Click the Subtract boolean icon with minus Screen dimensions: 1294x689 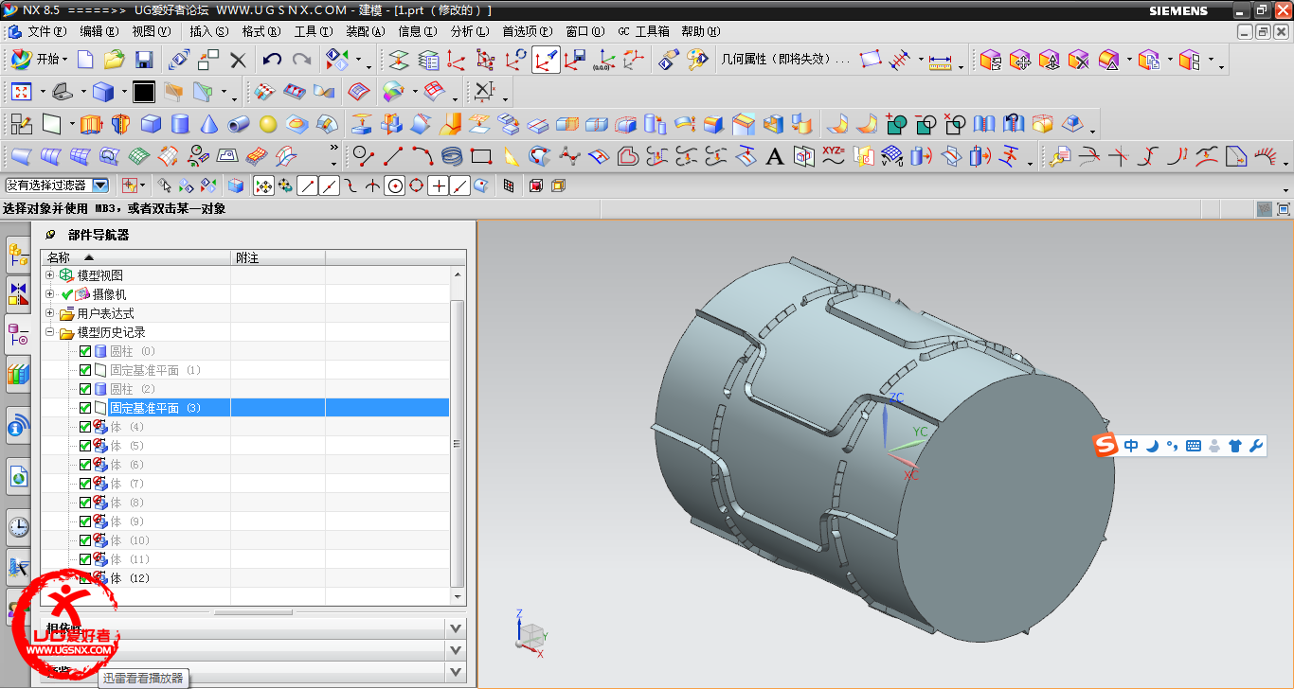(926, 124)
